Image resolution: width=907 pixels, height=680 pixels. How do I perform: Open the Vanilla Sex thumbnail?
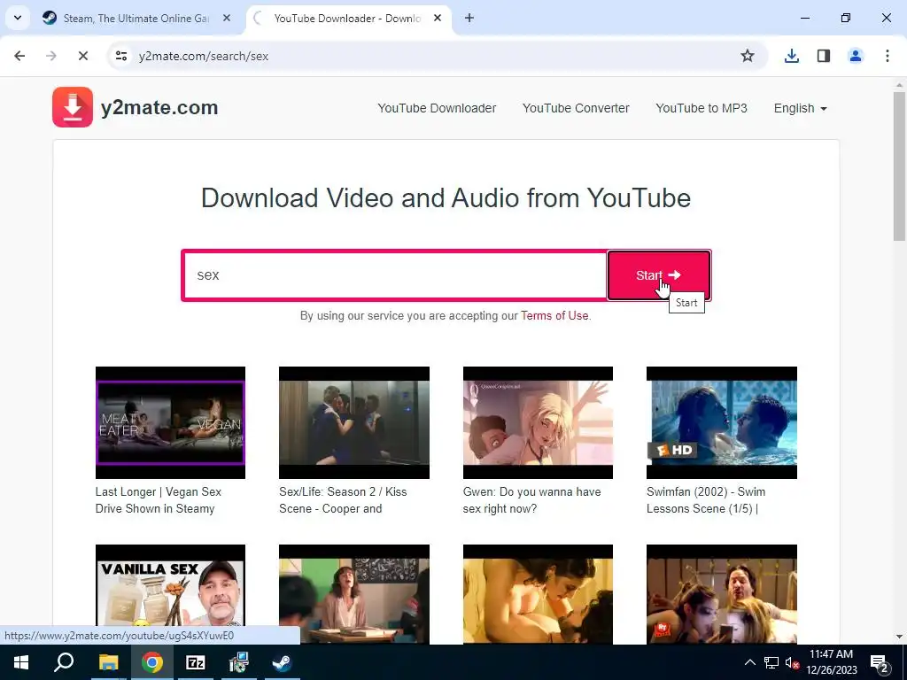click(x=170, y=594)
